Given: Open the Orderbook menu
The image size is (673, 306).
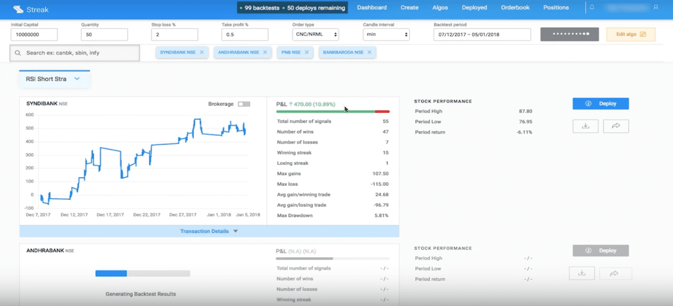Looking at the screenshot, I should (x=515, y=7).
